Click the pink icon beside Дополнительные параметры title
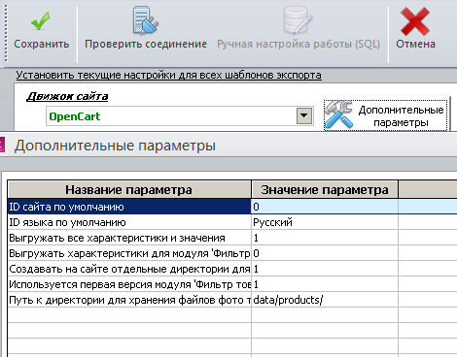The image size is (457, 357). point(2,145)
